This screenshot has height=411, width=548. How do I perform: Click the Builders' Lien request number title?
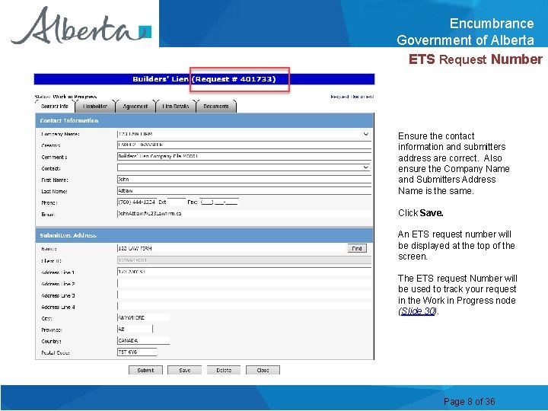click(x=204, y=79)
